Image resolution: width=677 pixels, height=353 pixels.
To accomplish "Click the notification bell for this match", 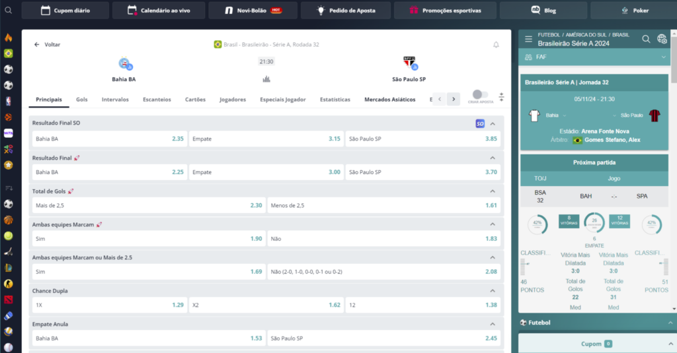I will [496, 44].
